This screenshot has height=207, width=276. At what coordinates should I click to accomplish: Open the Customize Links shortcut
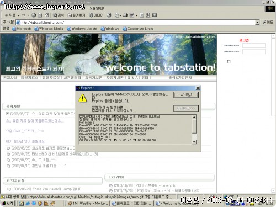pos(138,29)
